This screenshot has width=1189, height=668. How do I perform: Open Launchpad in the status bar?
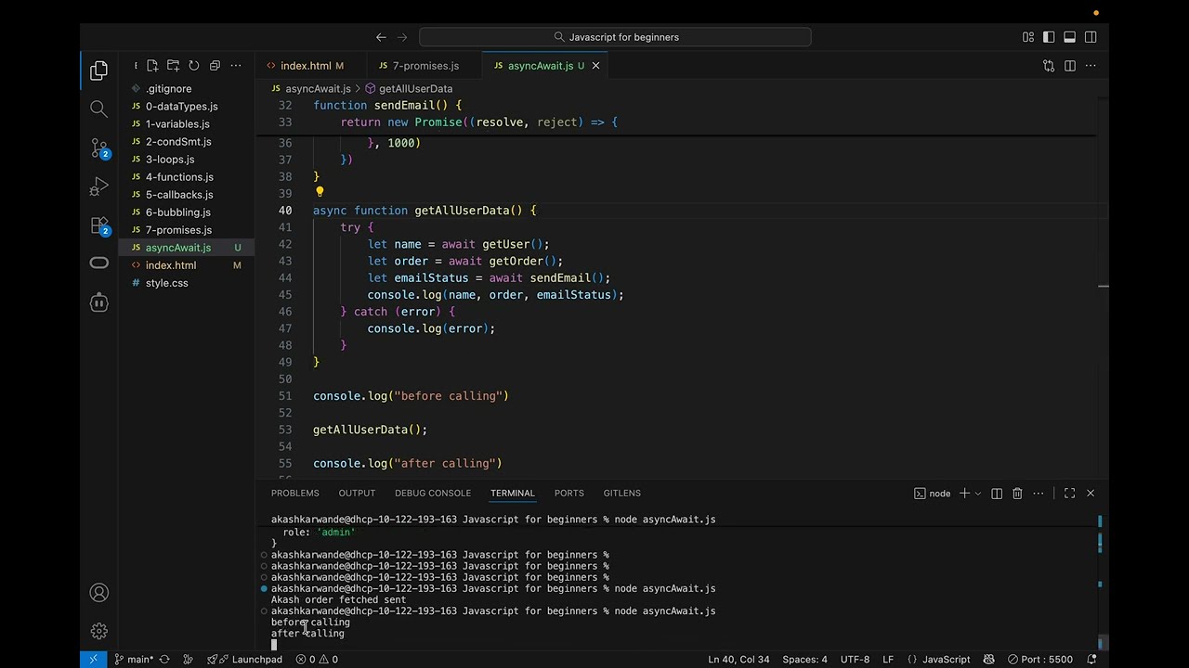(245, 660)
